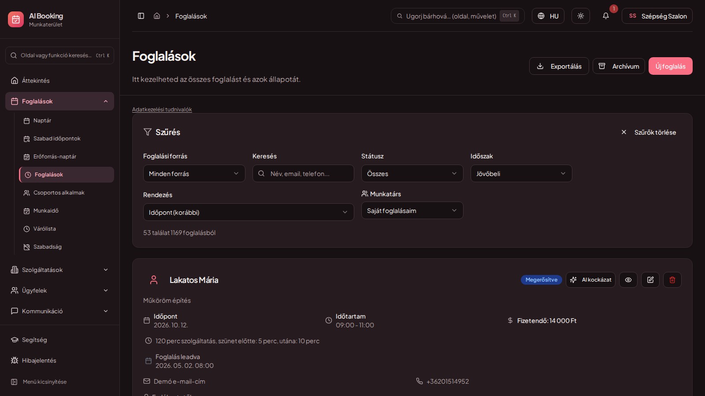
Task: Toggle the sidebar panel icon
Action: (x=141, y=16)
